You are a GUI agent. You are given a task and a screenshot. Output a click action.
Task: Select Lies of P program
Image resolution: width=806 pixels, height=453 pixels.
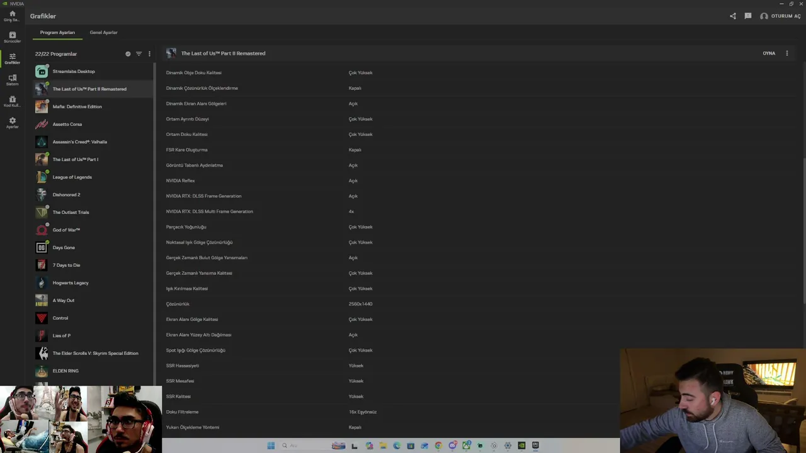93,336
